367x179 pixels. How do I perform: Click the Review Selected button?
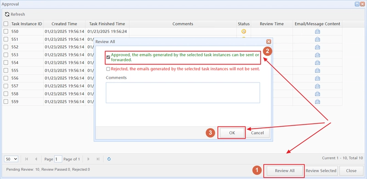[321, 171]
